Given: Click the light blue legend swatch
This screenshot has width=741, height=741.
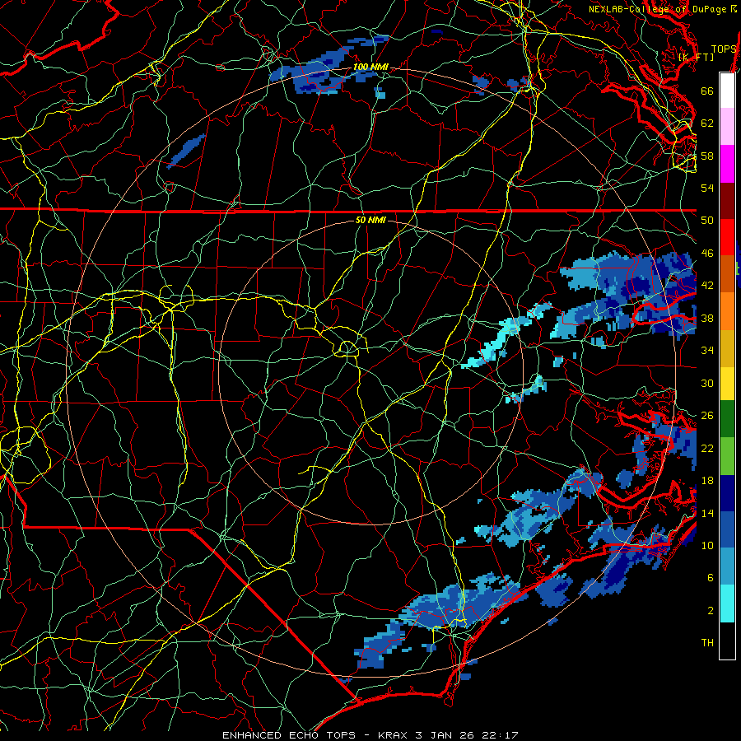Looking at the screenshot, I should tap(727, 566).
